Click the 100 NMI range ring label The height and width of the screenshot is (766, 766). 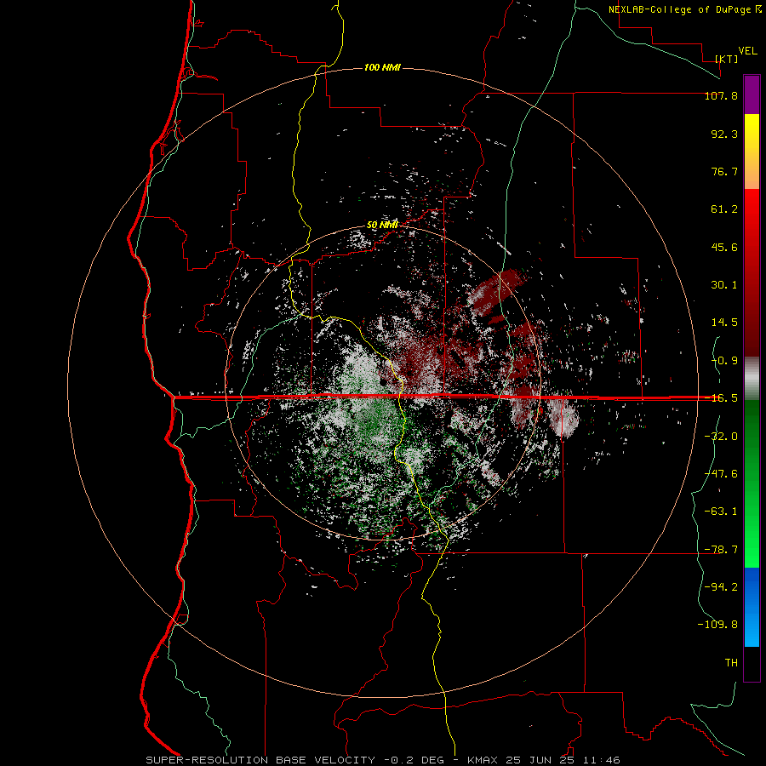point(382,67)
